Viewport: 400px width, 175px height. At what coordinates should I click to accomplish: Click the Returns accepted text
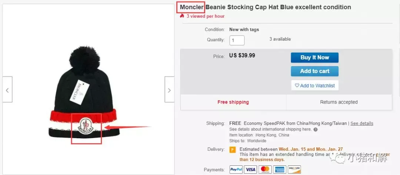click(339, 102)
